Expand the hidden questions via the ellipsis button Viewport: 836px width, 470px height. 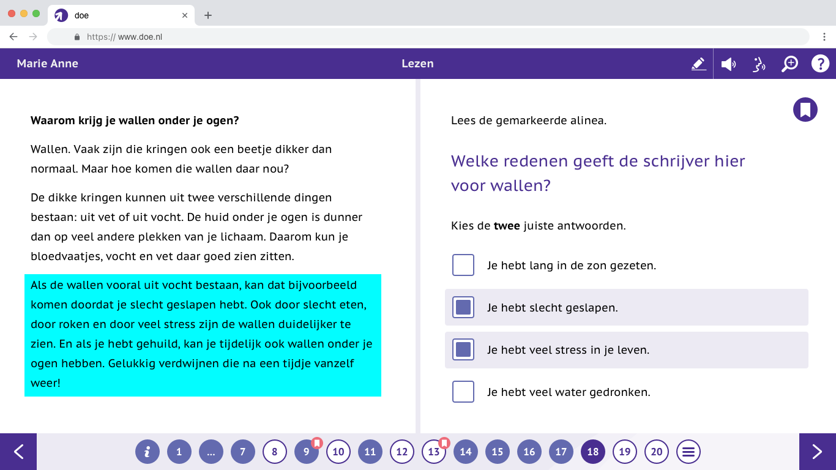[x=211, y=451]
